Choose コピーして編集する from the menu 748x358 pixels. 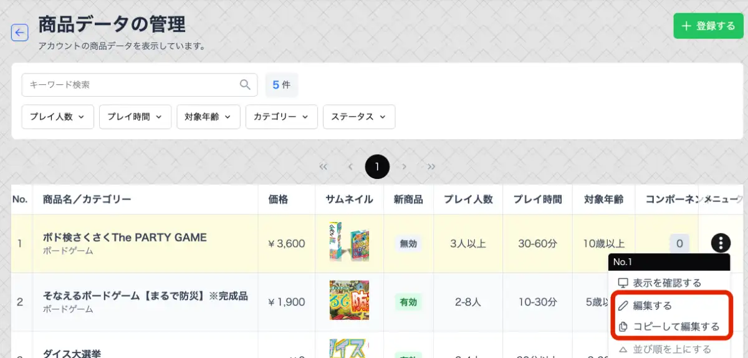click(x=669, y=327)
